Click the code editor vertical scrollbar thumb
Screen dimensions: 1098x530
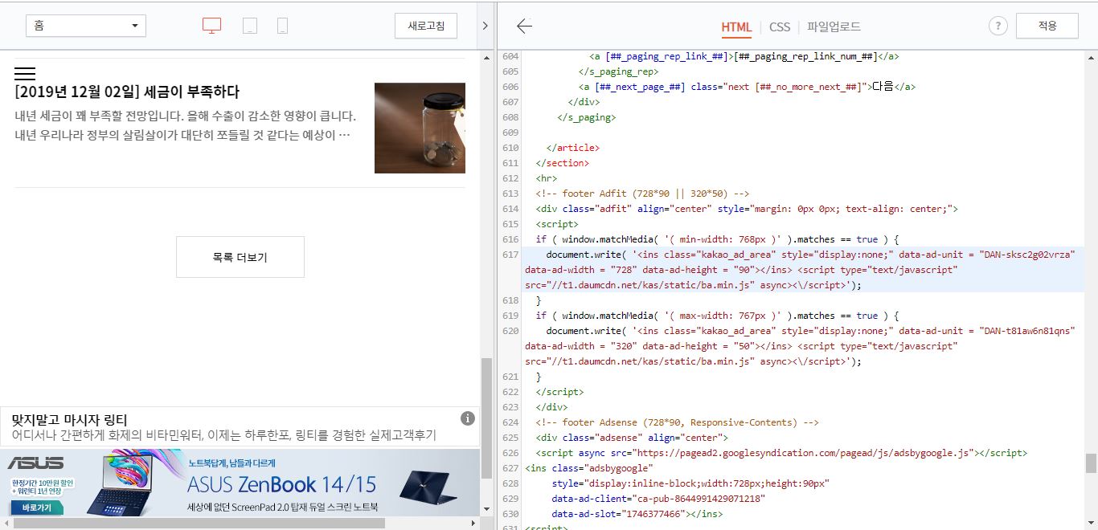click(1091, 463)
